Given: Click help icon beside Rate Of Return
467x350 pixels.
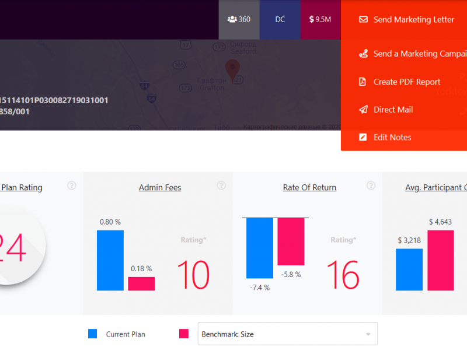Looking at the screenshot, I should pos(371,185).
